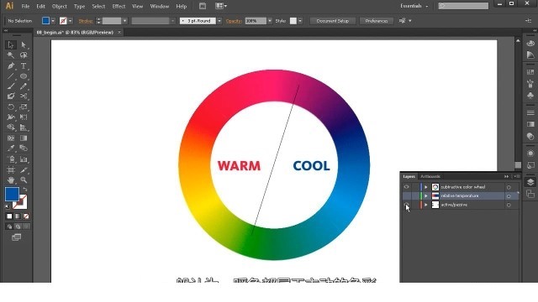Select the Selection (black arrow) tool
This screenshot has height=302, width=538.
coord(11,44)
